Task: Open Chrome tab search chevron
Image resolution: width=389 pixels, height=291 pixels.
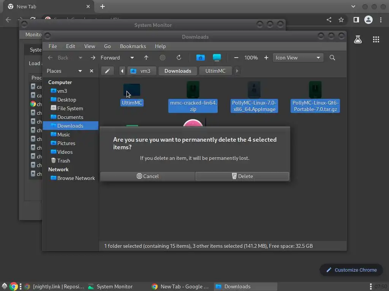Action: coord(353,7)
